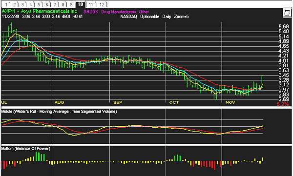Click the AXPH Axys Pharmaceuticals Inc title
Viewport: 293px width, 176px height.
pyautogui.click(x=40, y=11)
